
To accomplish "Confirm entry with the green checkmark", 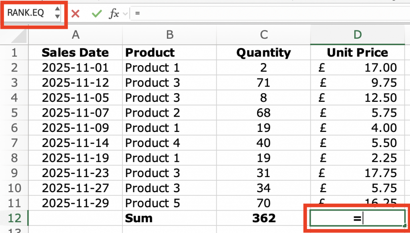I will tap(96, 14).
